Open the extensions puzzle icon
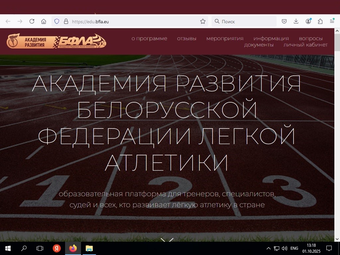The width and height of the screenshot is (340, 255). coord(320,21)
